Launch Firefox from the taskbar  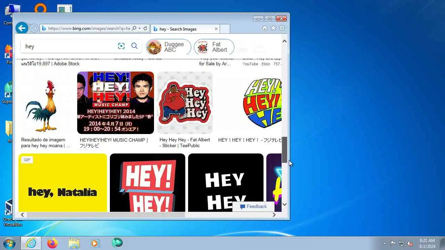pos(52,243)
